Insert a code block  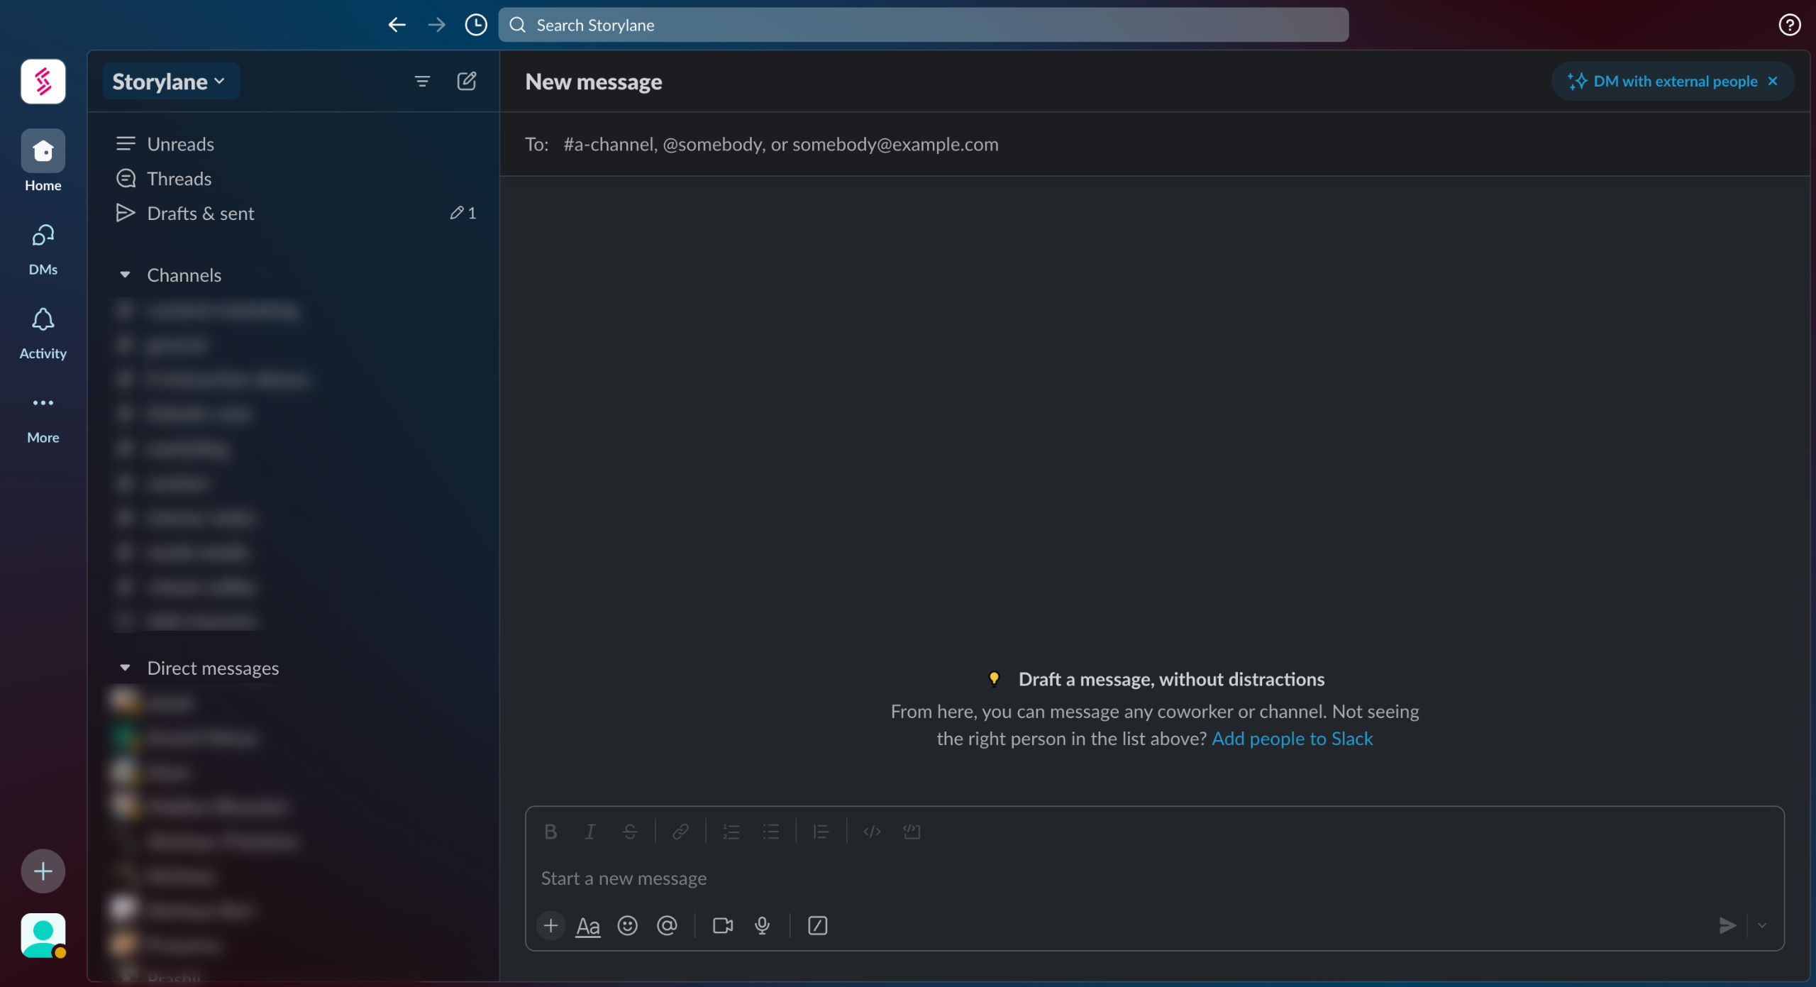(x=912, y=832)
